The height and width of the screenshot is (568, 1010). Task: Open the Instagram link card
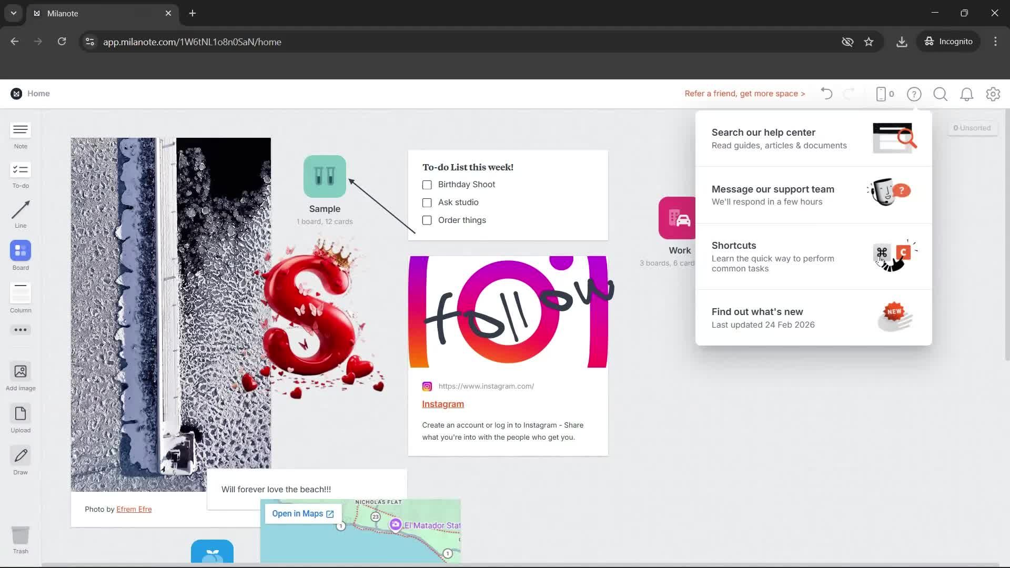click(x=443, y=404)
